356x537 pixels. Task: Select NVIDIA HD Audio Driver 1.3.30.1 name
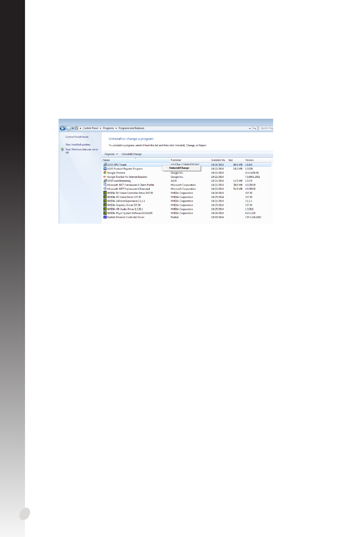pos(125,209)
